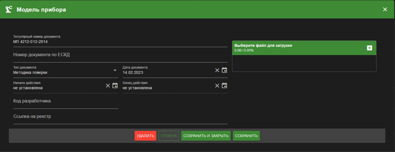Focus the Ссылка на реестр field
The width and height of the screenshot is (395, 152).
(x=120, y=116)
